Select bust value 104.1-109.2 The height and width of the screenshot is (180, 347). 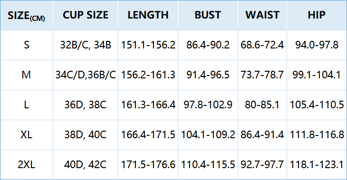tap(208, 135)
